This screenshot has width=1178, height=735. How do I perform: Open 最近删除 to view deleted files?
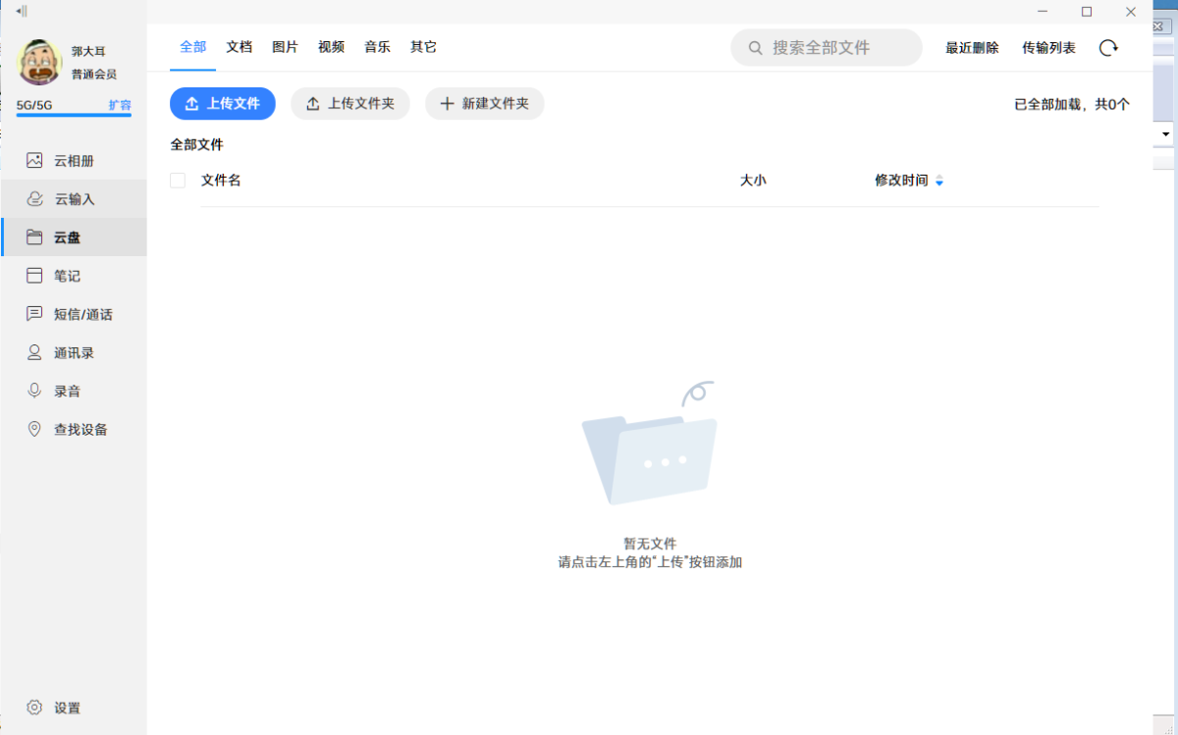tap(971, 46)
